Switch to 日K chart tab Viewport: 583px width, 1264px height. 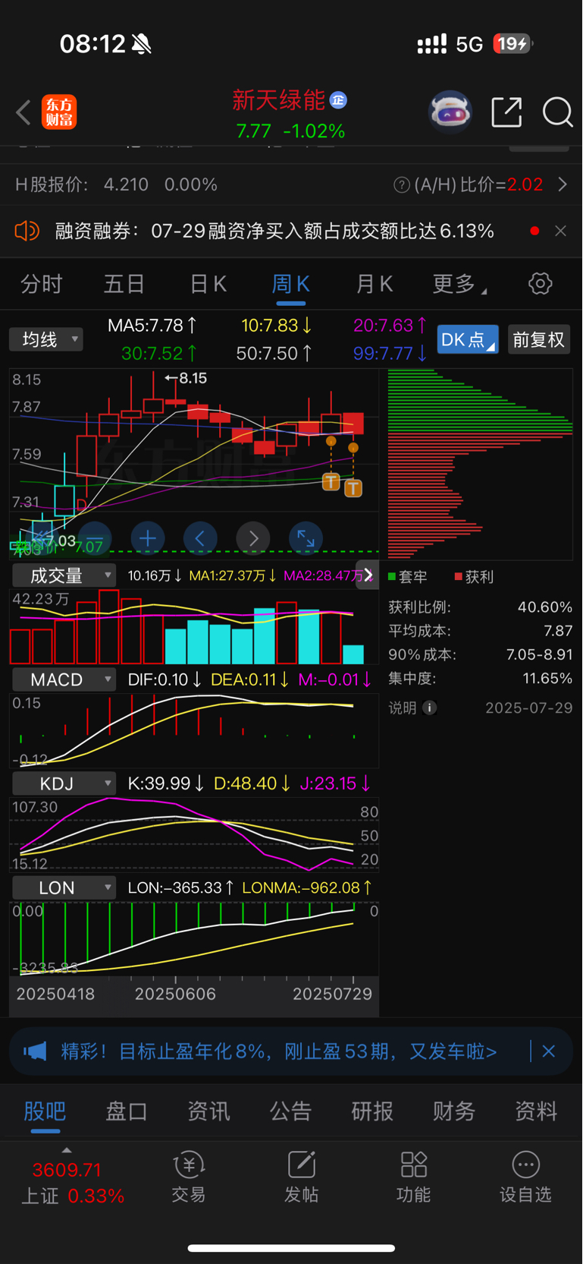[208, 284]
